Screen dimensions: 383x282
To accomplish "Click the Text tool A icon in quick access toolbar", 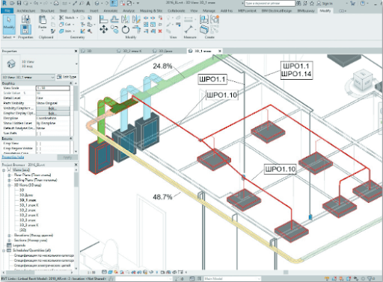I will point(88,3).
